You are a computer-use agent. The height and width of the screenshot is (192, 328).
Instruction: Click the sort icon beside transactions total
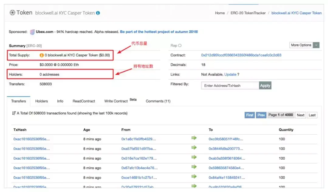14,113
